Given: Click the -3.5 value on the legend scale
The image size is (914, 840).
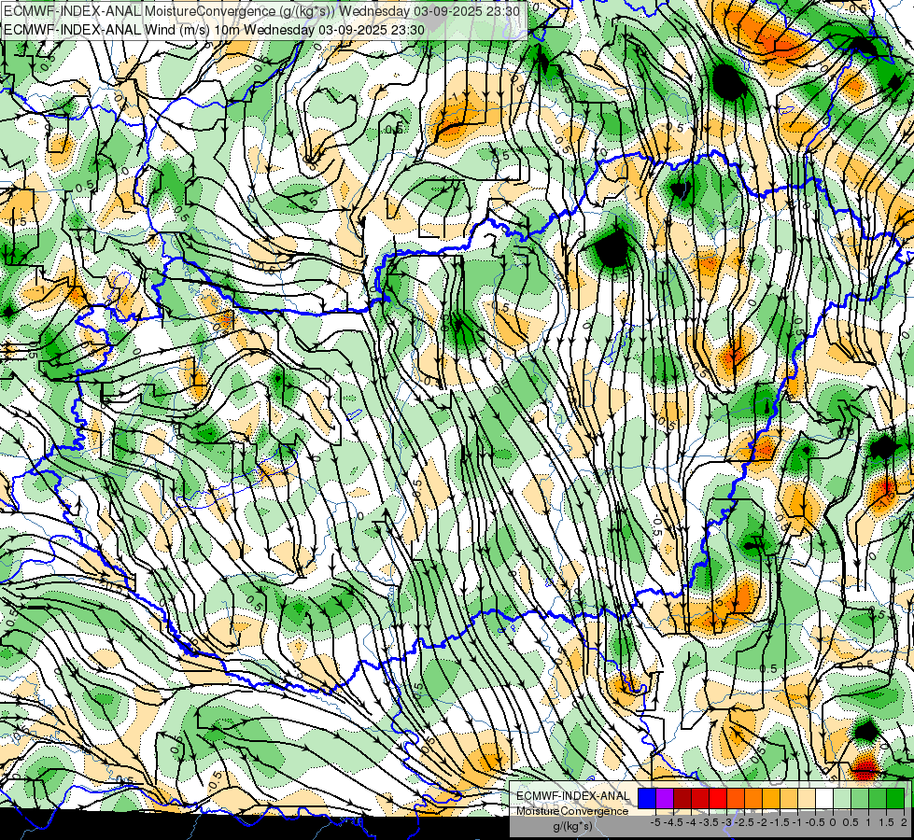Looking at the screenshot, I should point(709,822).
